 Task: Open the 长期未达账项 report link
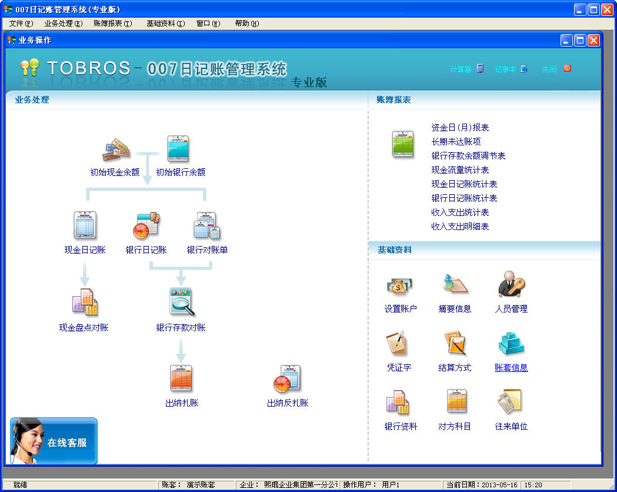456,142
